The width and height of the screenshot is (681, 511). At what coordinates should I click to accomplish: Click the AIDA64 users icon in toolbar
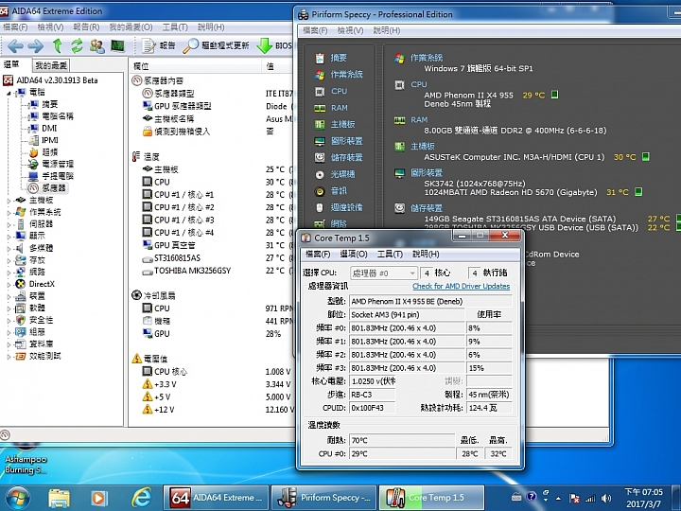[96, 45]
